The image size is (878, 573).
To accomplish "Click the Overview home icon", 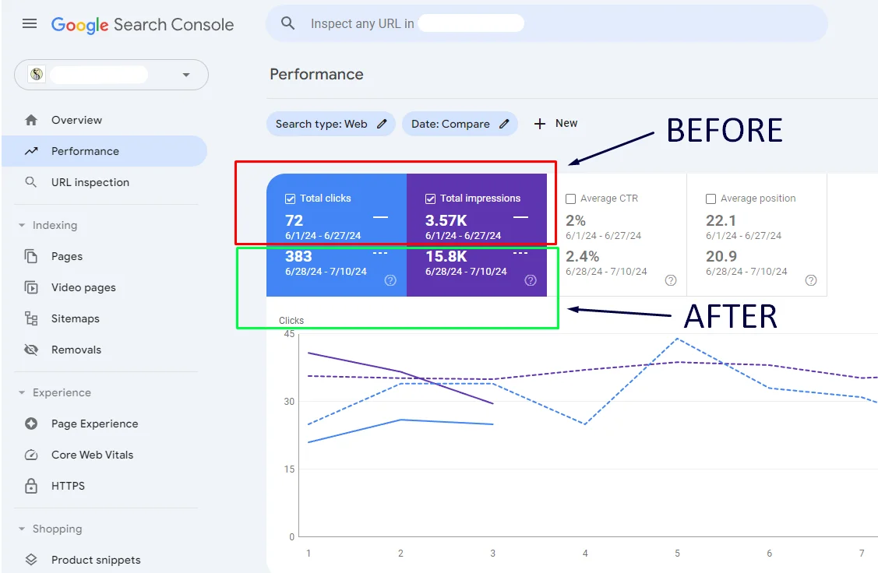I will 31,120.
